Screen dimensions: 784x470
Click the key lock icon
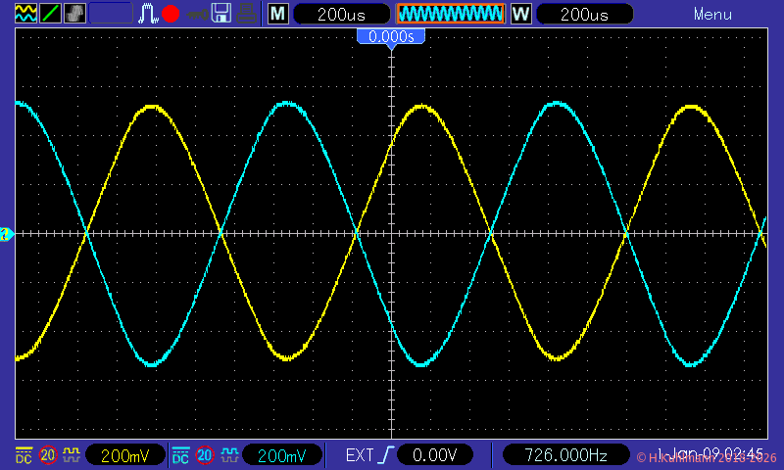coord(197,14)
